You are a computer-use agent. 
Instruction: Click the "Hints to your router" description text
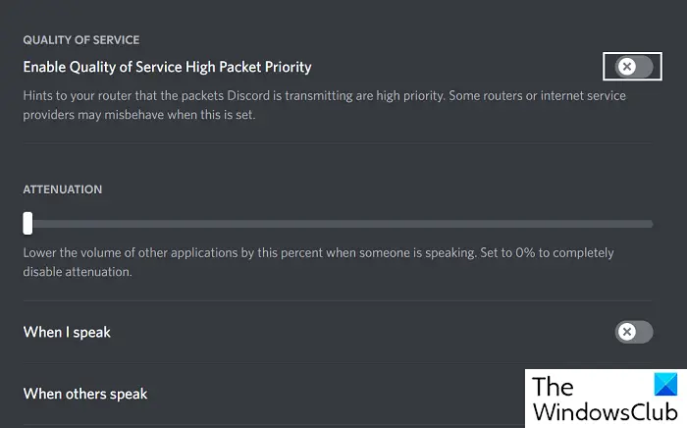pyautogui.click(x=325, y=105)
